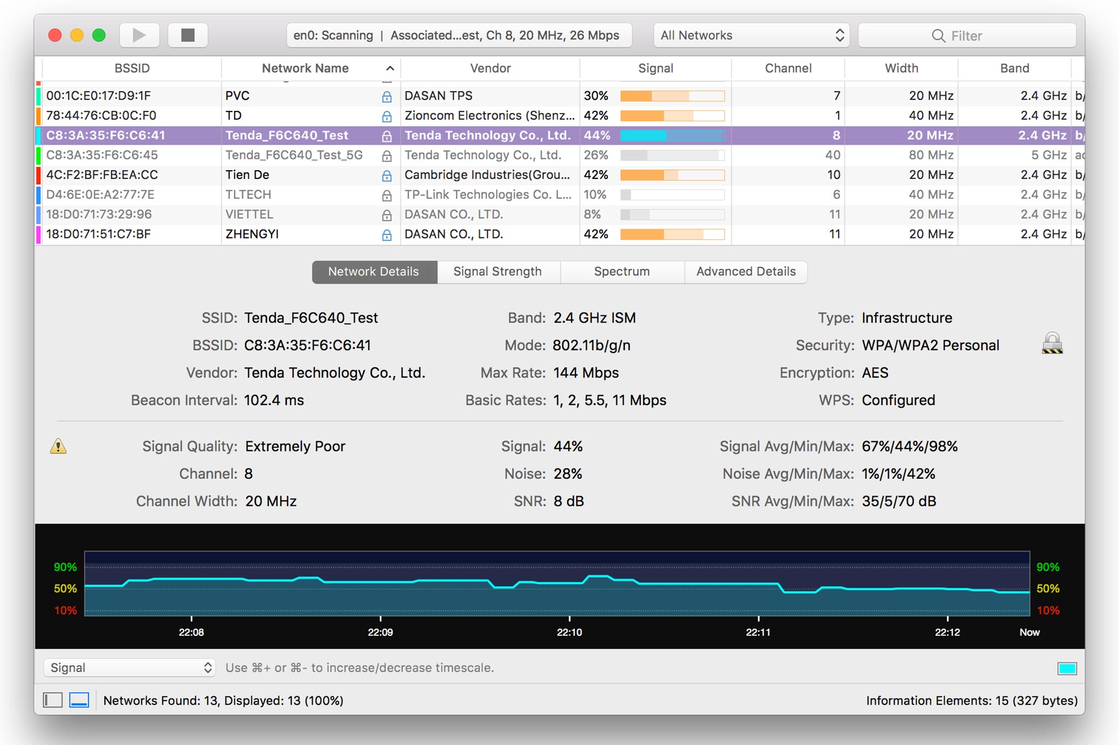1119x745 pixels.
Task: Open the All Networks dropdown
Action: [751, 35]
